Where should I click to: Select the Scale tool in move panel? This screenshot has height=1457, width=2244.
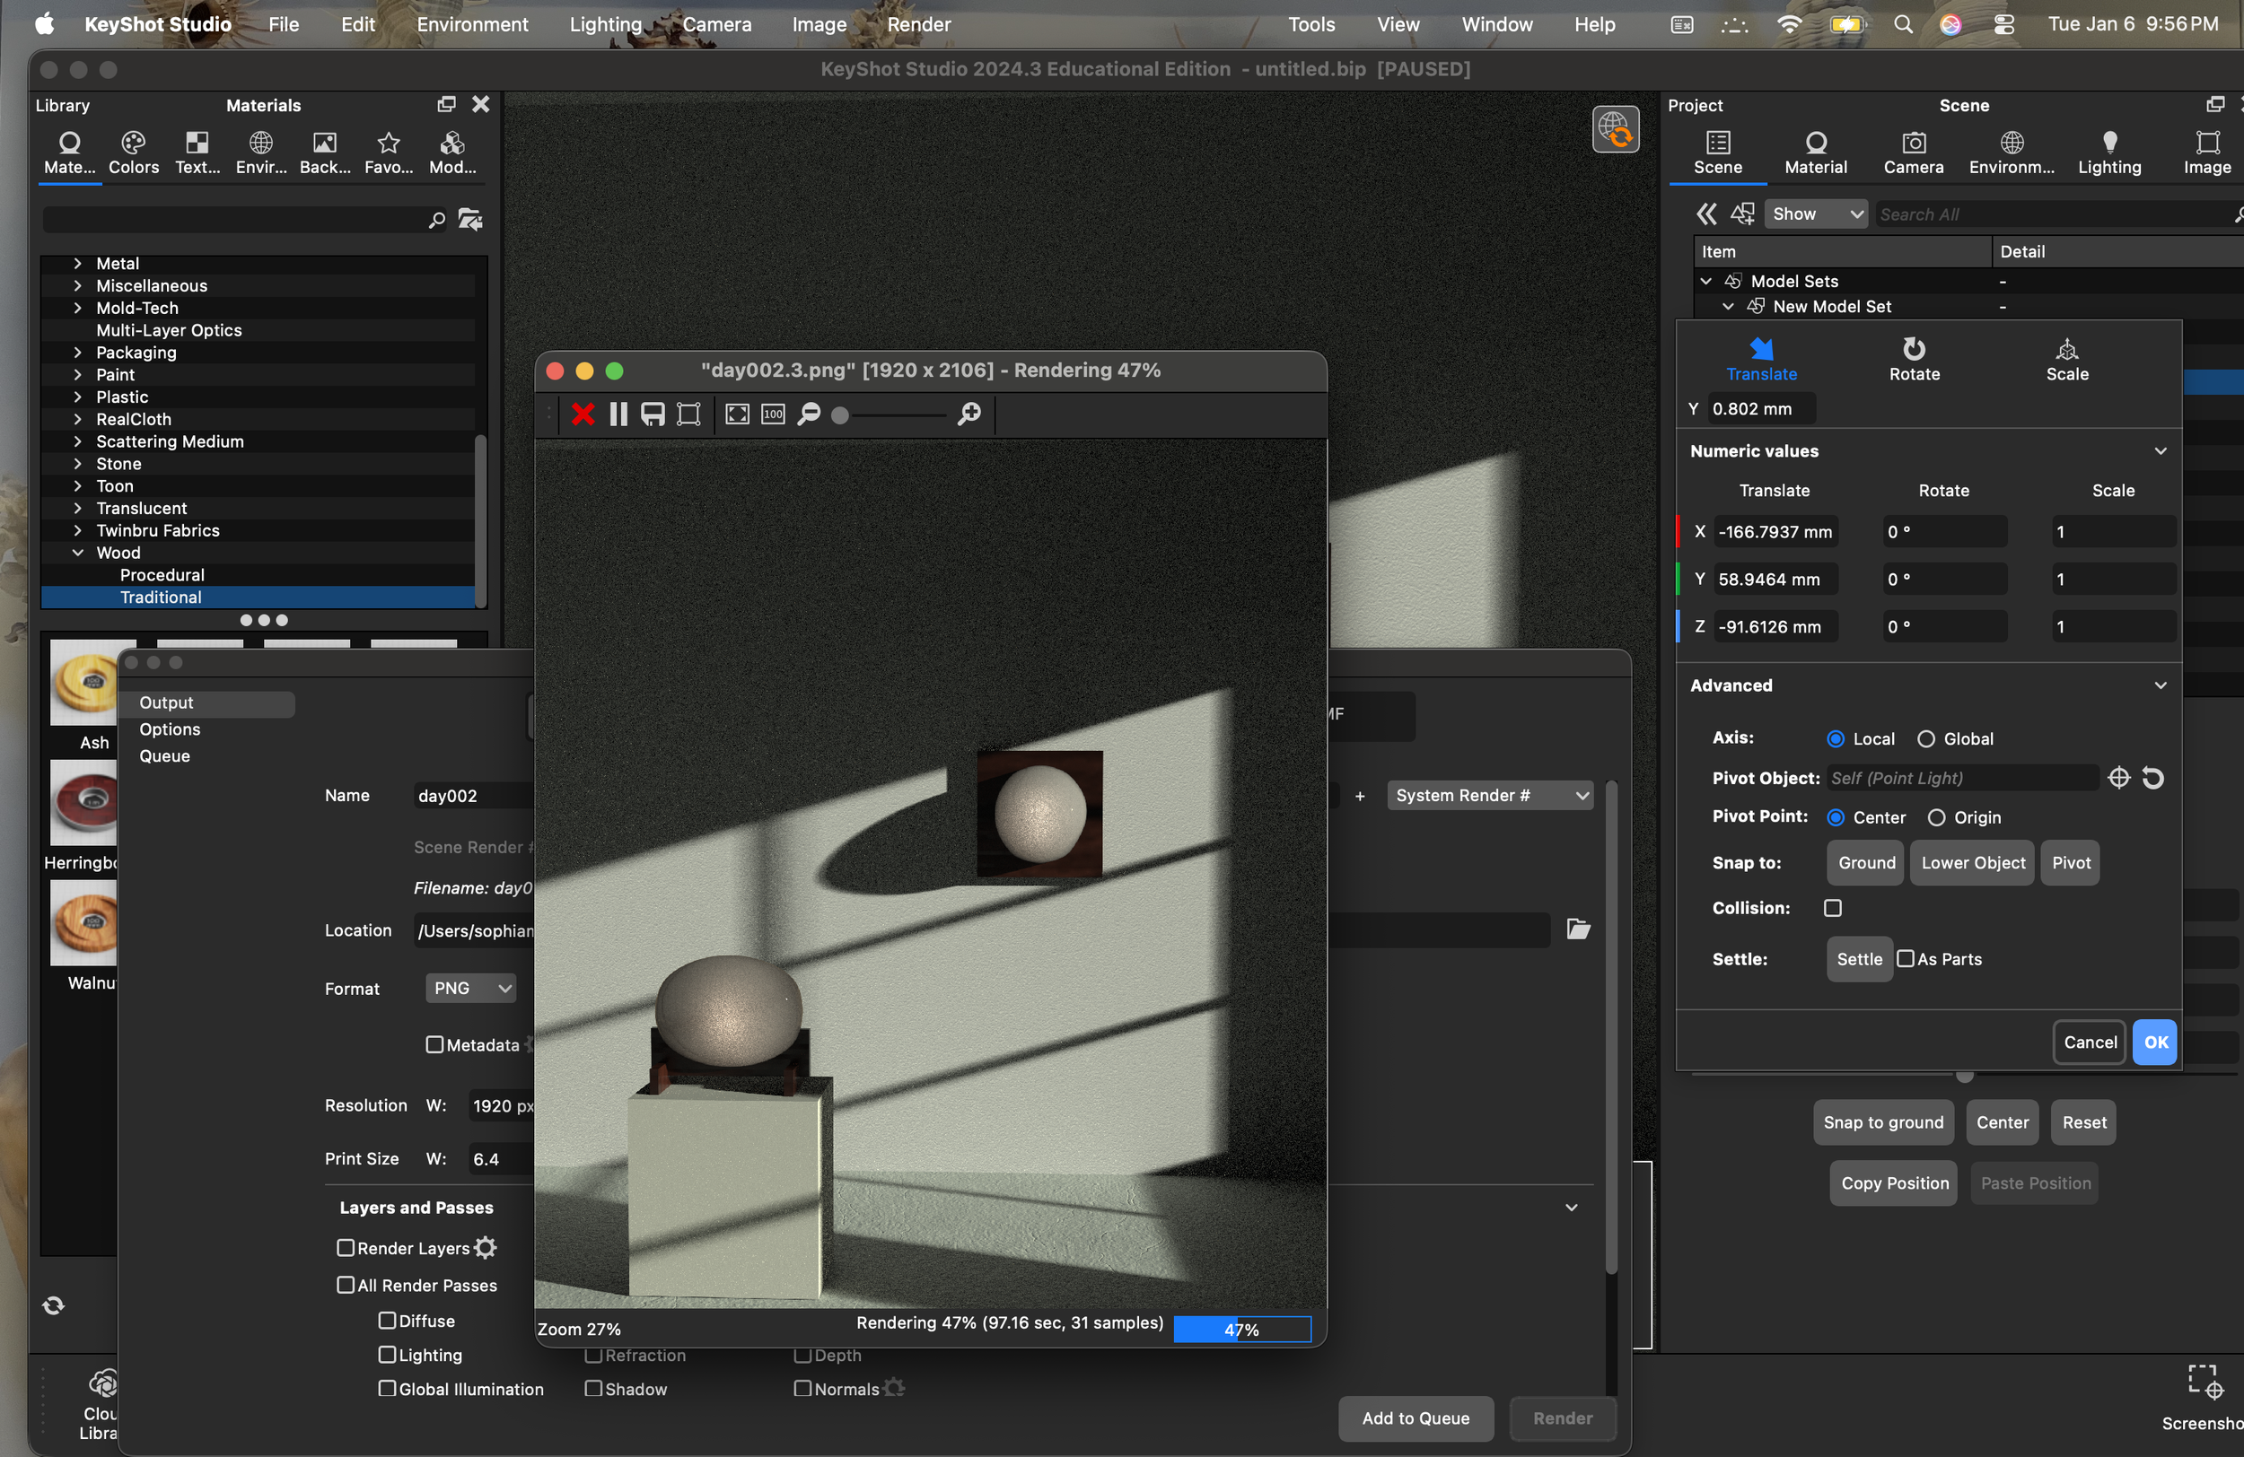(2065, 358)
